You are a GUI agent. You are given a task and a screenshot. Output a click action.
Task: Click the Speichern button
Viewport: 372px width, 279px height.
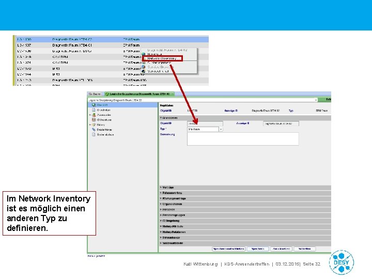point(258,249)
